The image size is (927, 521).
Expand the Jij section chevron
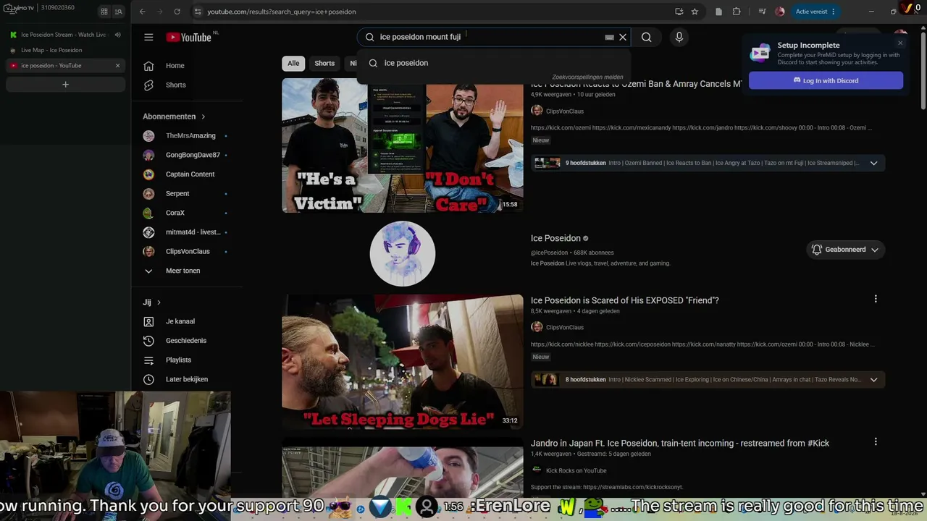pyautogui.click(x=159, y=302)
